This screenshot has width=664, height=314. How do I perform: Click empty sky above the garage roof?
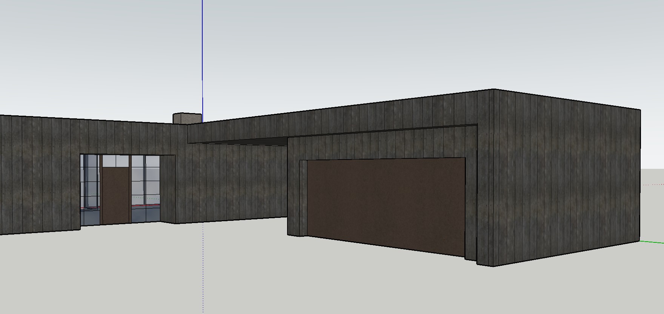tap(415, 45)
